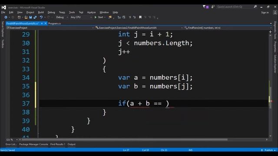Click line 37 if statement code
The image size is (278, 156).
[x=144, y=104]
